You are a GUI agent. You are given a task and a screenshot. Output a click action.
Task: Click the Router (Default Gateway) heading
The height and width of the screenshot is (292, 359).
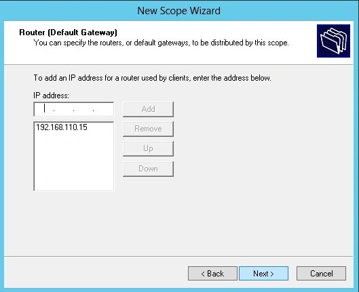tap(69, 33)
